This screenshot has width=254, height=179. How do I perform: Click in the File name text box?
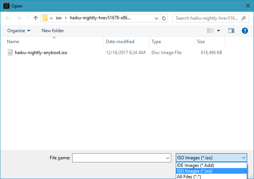point(118,158)
